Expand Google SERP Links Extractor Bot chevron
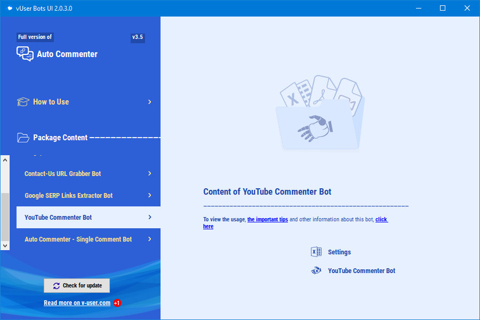 150,195
